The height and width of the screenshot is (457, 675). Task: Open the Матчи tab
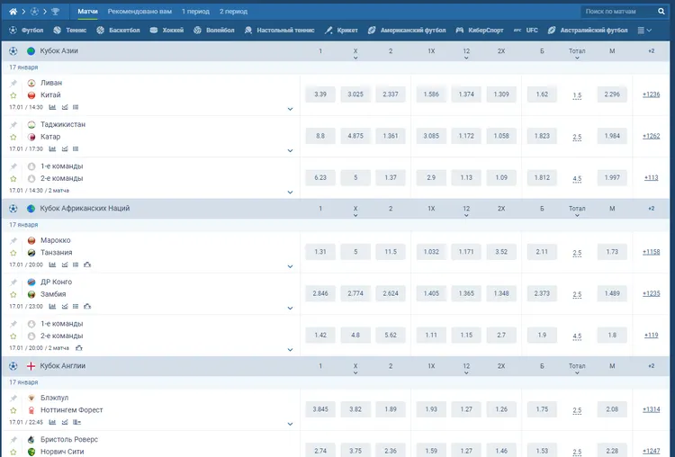pyautogui.click(x=87, y=12)
